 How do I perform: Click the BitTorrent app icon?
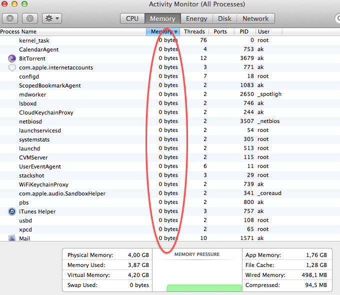pyautogui.click(x=12, y=58)
